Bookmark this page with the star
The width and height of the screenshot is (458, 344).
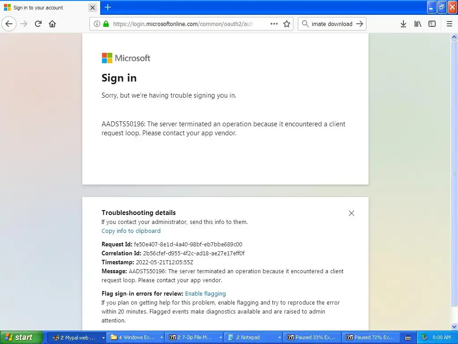coord(287,24)
